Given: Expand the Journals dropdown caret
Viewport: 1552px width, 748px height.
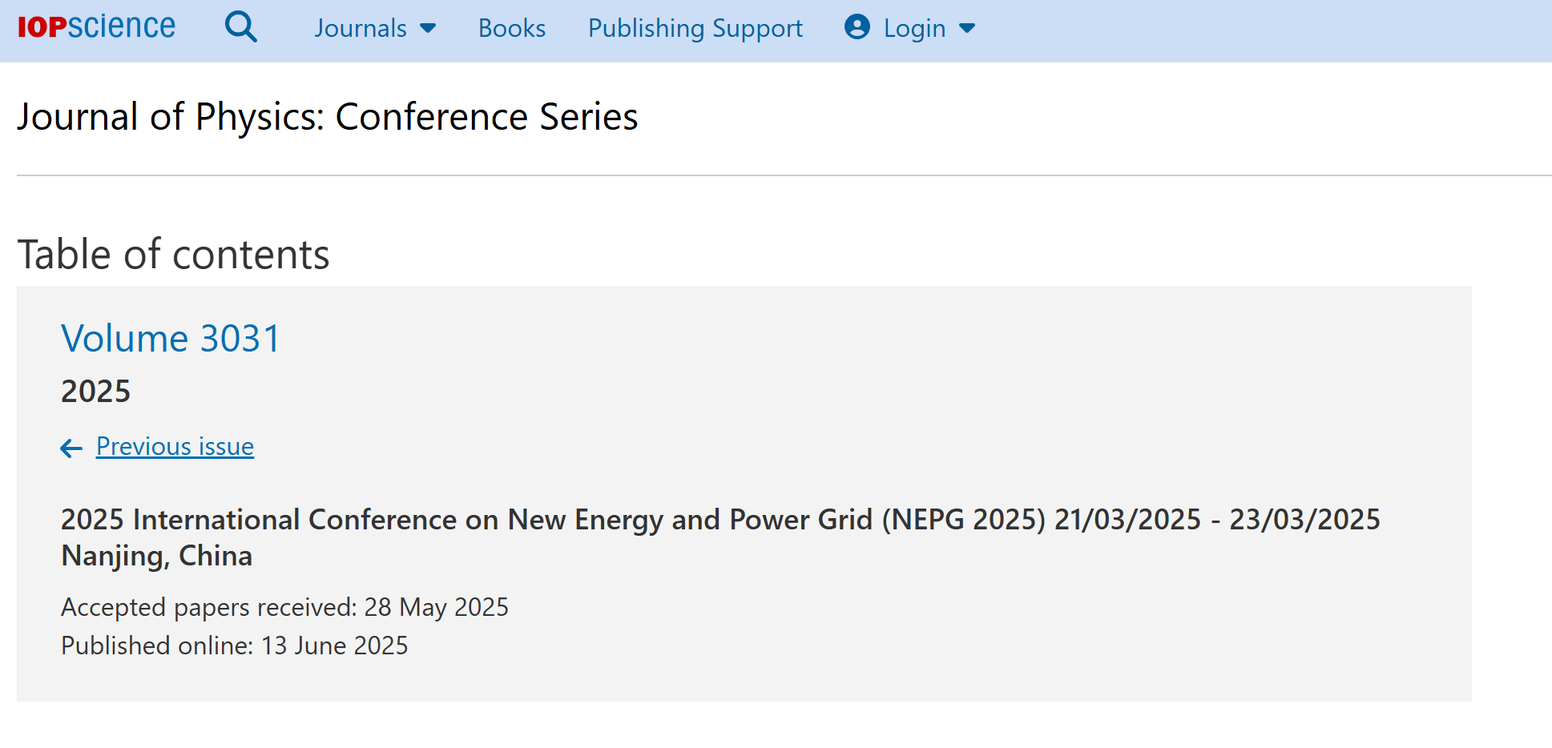Looking at the screenshot, I should tap(429, 29).
